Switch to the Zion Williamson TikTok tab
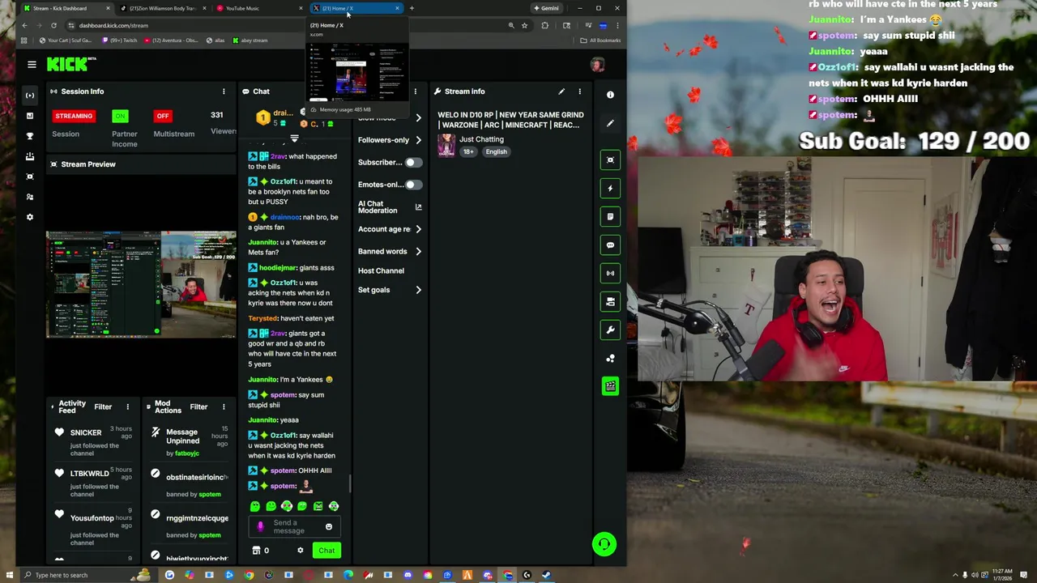The width and height of the screenshot is (1037, 583). coord(162,8)
